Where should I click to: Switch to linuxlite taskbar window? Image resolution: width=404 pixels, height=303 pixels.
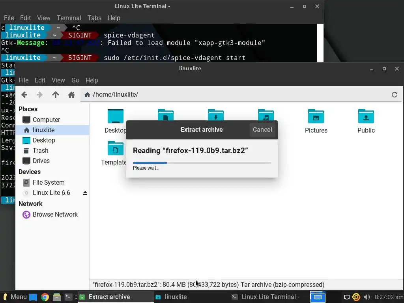click(x=191, y=297)
